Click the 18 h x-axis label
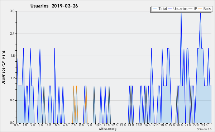Image resolution: width=215 pixels, height=132 pixels. pos(163,125)
